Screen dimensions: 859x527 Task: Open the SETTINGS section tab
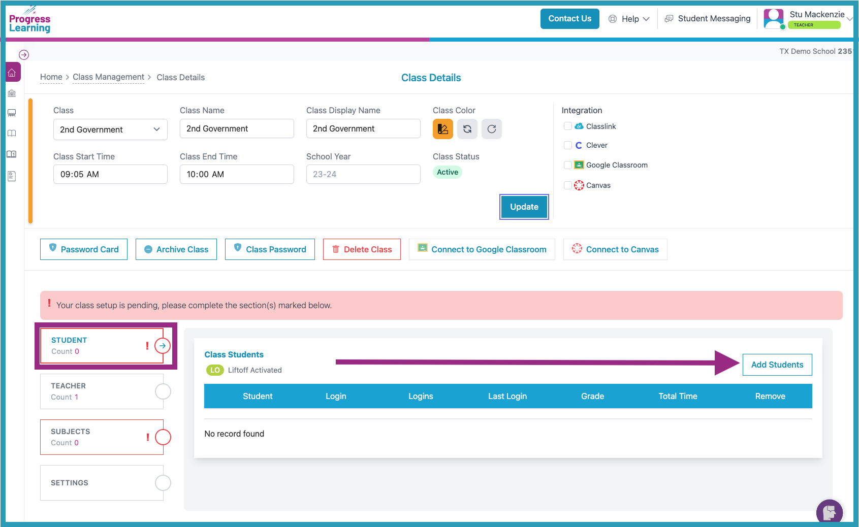[x=102, y=483]
